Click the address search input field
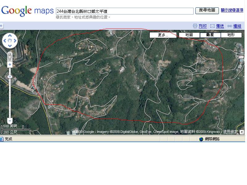The width and height of the screenshot is (247, 185). 125,11
